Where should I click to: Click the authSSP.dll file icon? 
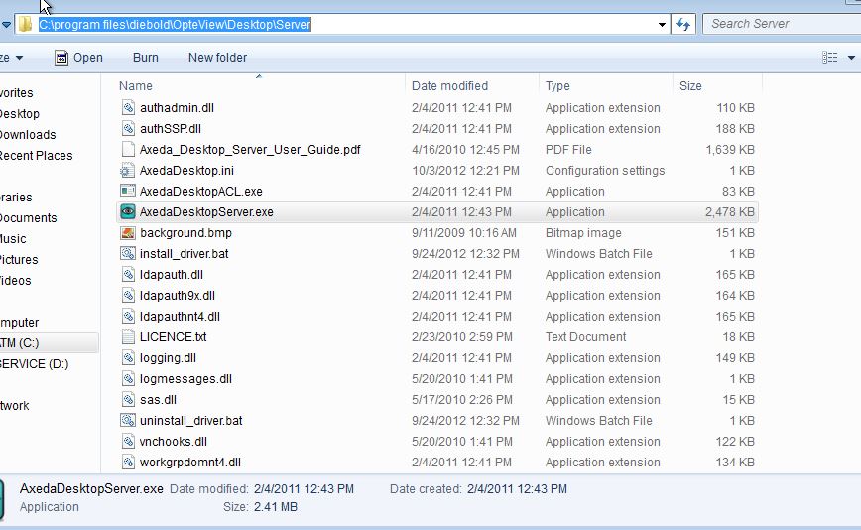click(128, 129)
